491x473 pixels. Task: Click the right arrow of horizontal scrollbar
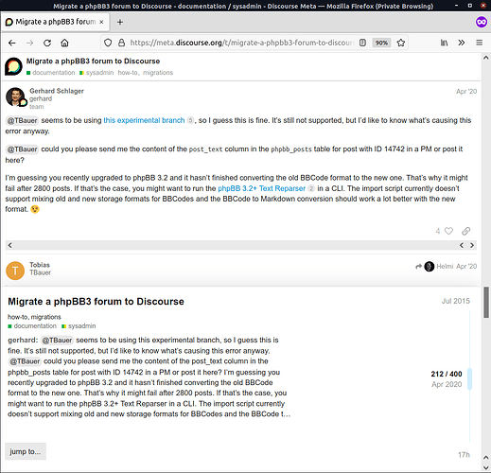(x=472, y=245)
